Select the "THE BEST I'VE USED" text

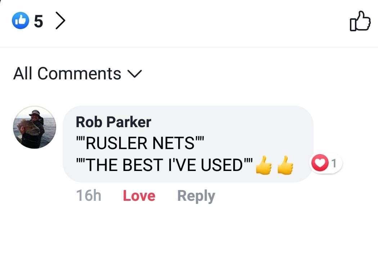165,165
